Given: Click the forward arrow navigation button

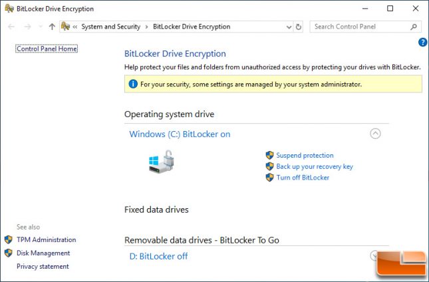Looking at the screenshot, I should 27,27.
